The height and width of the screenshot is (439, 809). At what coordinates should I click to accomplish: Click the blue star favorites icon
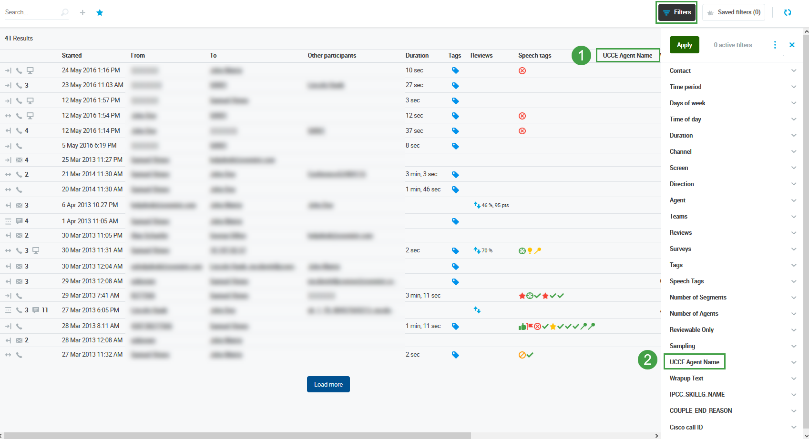[100, 12]
